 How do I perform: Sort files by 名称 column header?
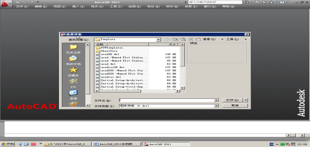click(x=121, y=44)
